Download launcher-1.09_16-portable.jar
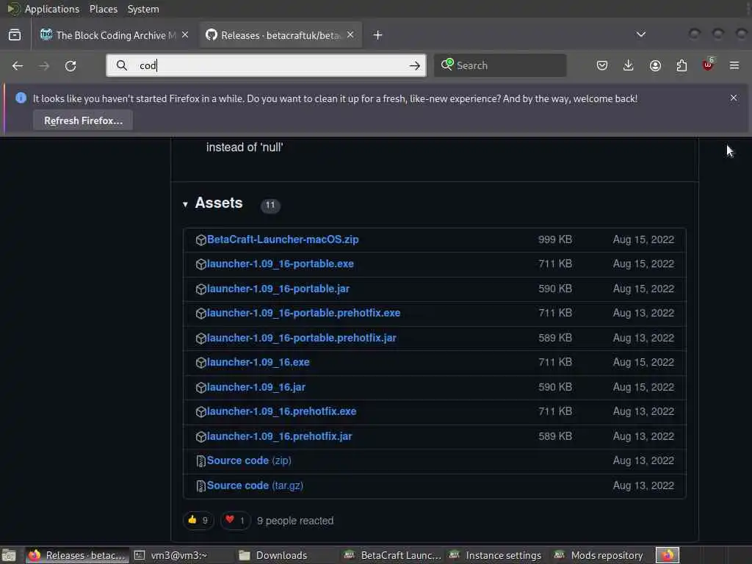 pos(278,289)
